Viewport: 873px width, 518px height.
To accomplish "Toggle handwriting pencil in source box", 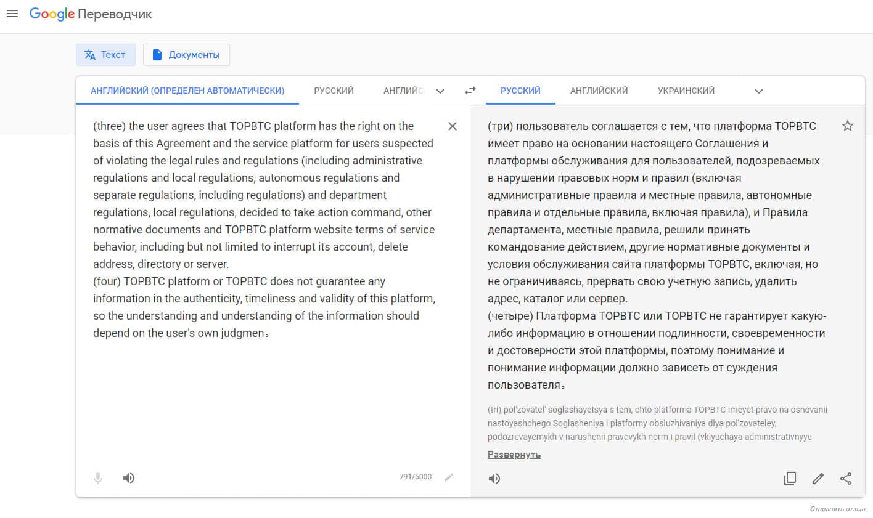I will click(449, 477).
